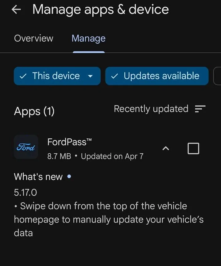Viewport: 221px width, 266px height.
Task: Disable the Updates available filter
Action: (x=157, y=76)
